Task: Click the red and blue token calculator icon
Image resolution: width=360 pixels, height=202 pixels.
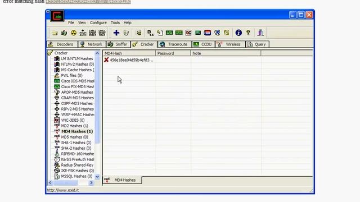Action: click(x=208, y=33)
